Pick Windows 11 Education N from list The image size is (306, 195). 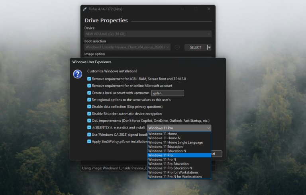pyautogui.click(x=167, y=151)
